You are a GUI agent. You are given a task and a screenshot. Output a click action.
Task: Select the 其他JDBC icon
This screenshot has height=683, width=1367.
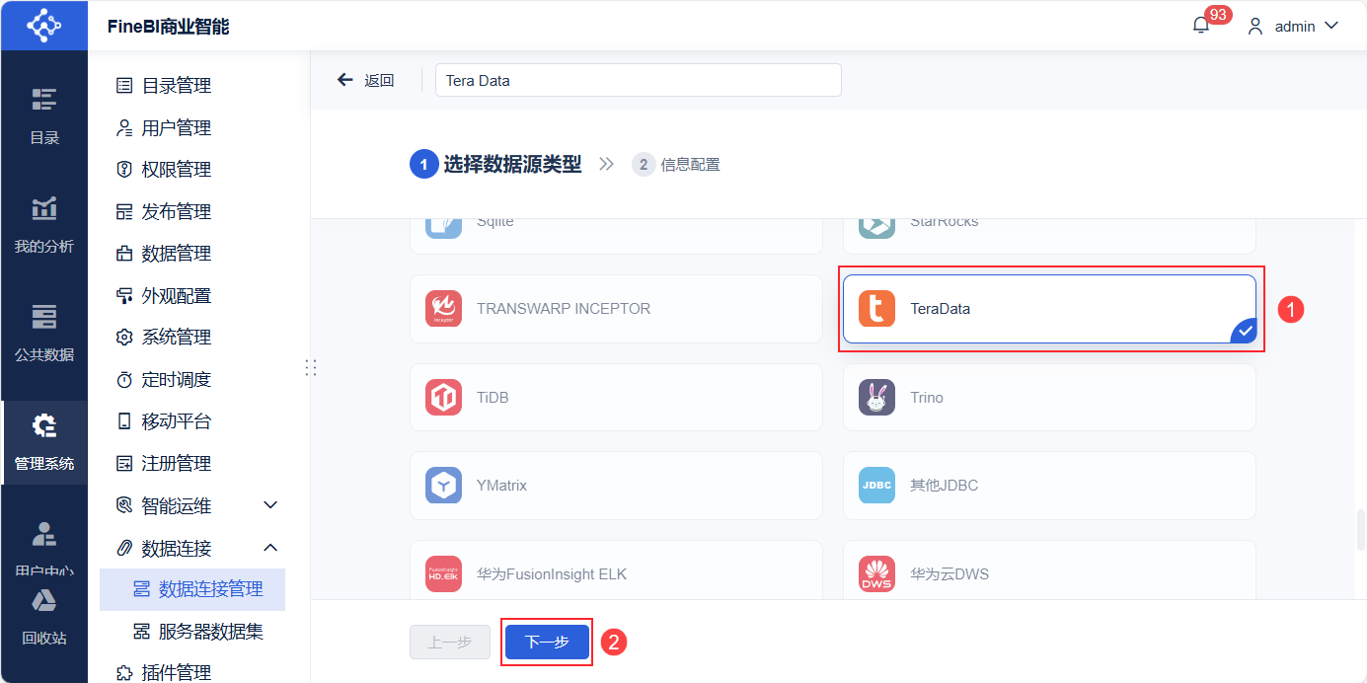(876, 486)
